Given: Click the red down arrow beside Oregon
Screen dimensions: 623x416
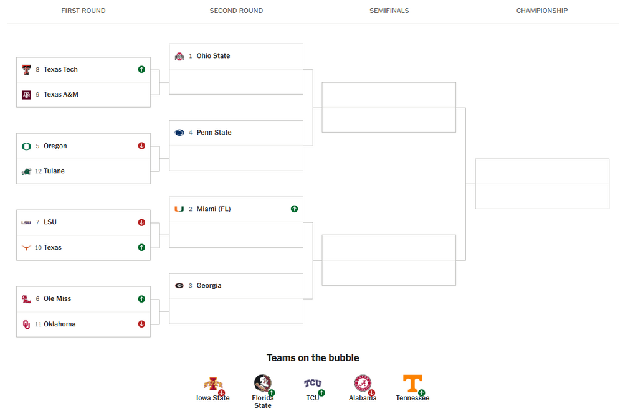Looking at the screenshot, I should point(141,146).
